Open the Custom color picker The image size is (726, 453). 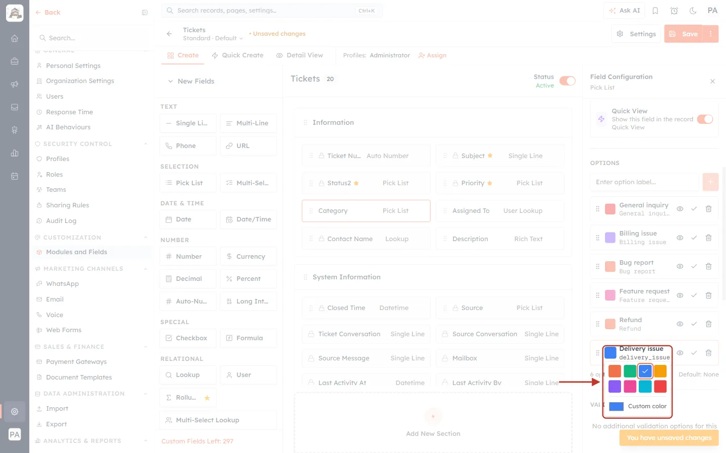coord(638,406)
